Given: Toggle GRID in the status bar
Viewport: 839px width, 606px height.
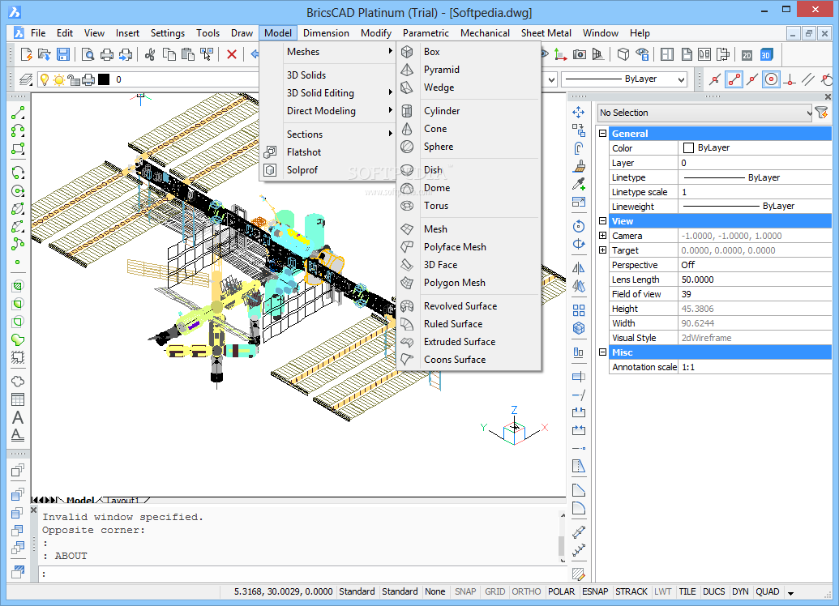Looking at the screenshot, I should [495, 591].
